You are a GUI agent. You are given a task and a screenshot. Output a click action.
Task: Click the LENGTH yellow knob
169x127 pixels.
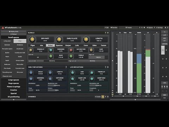pos(86,39)
